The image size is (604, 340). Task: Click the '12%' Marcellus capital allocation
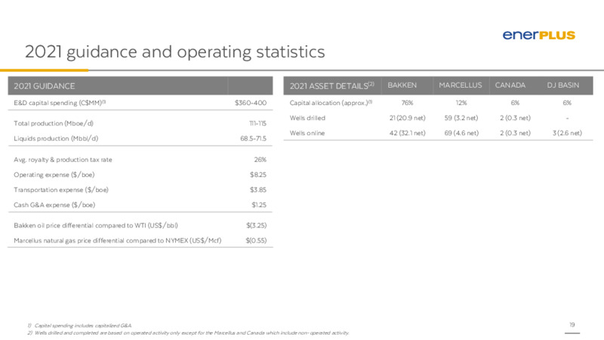(x=461, y=103)
